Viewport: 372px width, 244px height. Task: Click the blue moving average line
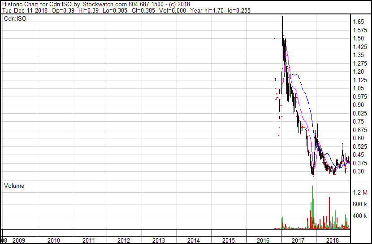pyautogui.click(x=305, y=85)
